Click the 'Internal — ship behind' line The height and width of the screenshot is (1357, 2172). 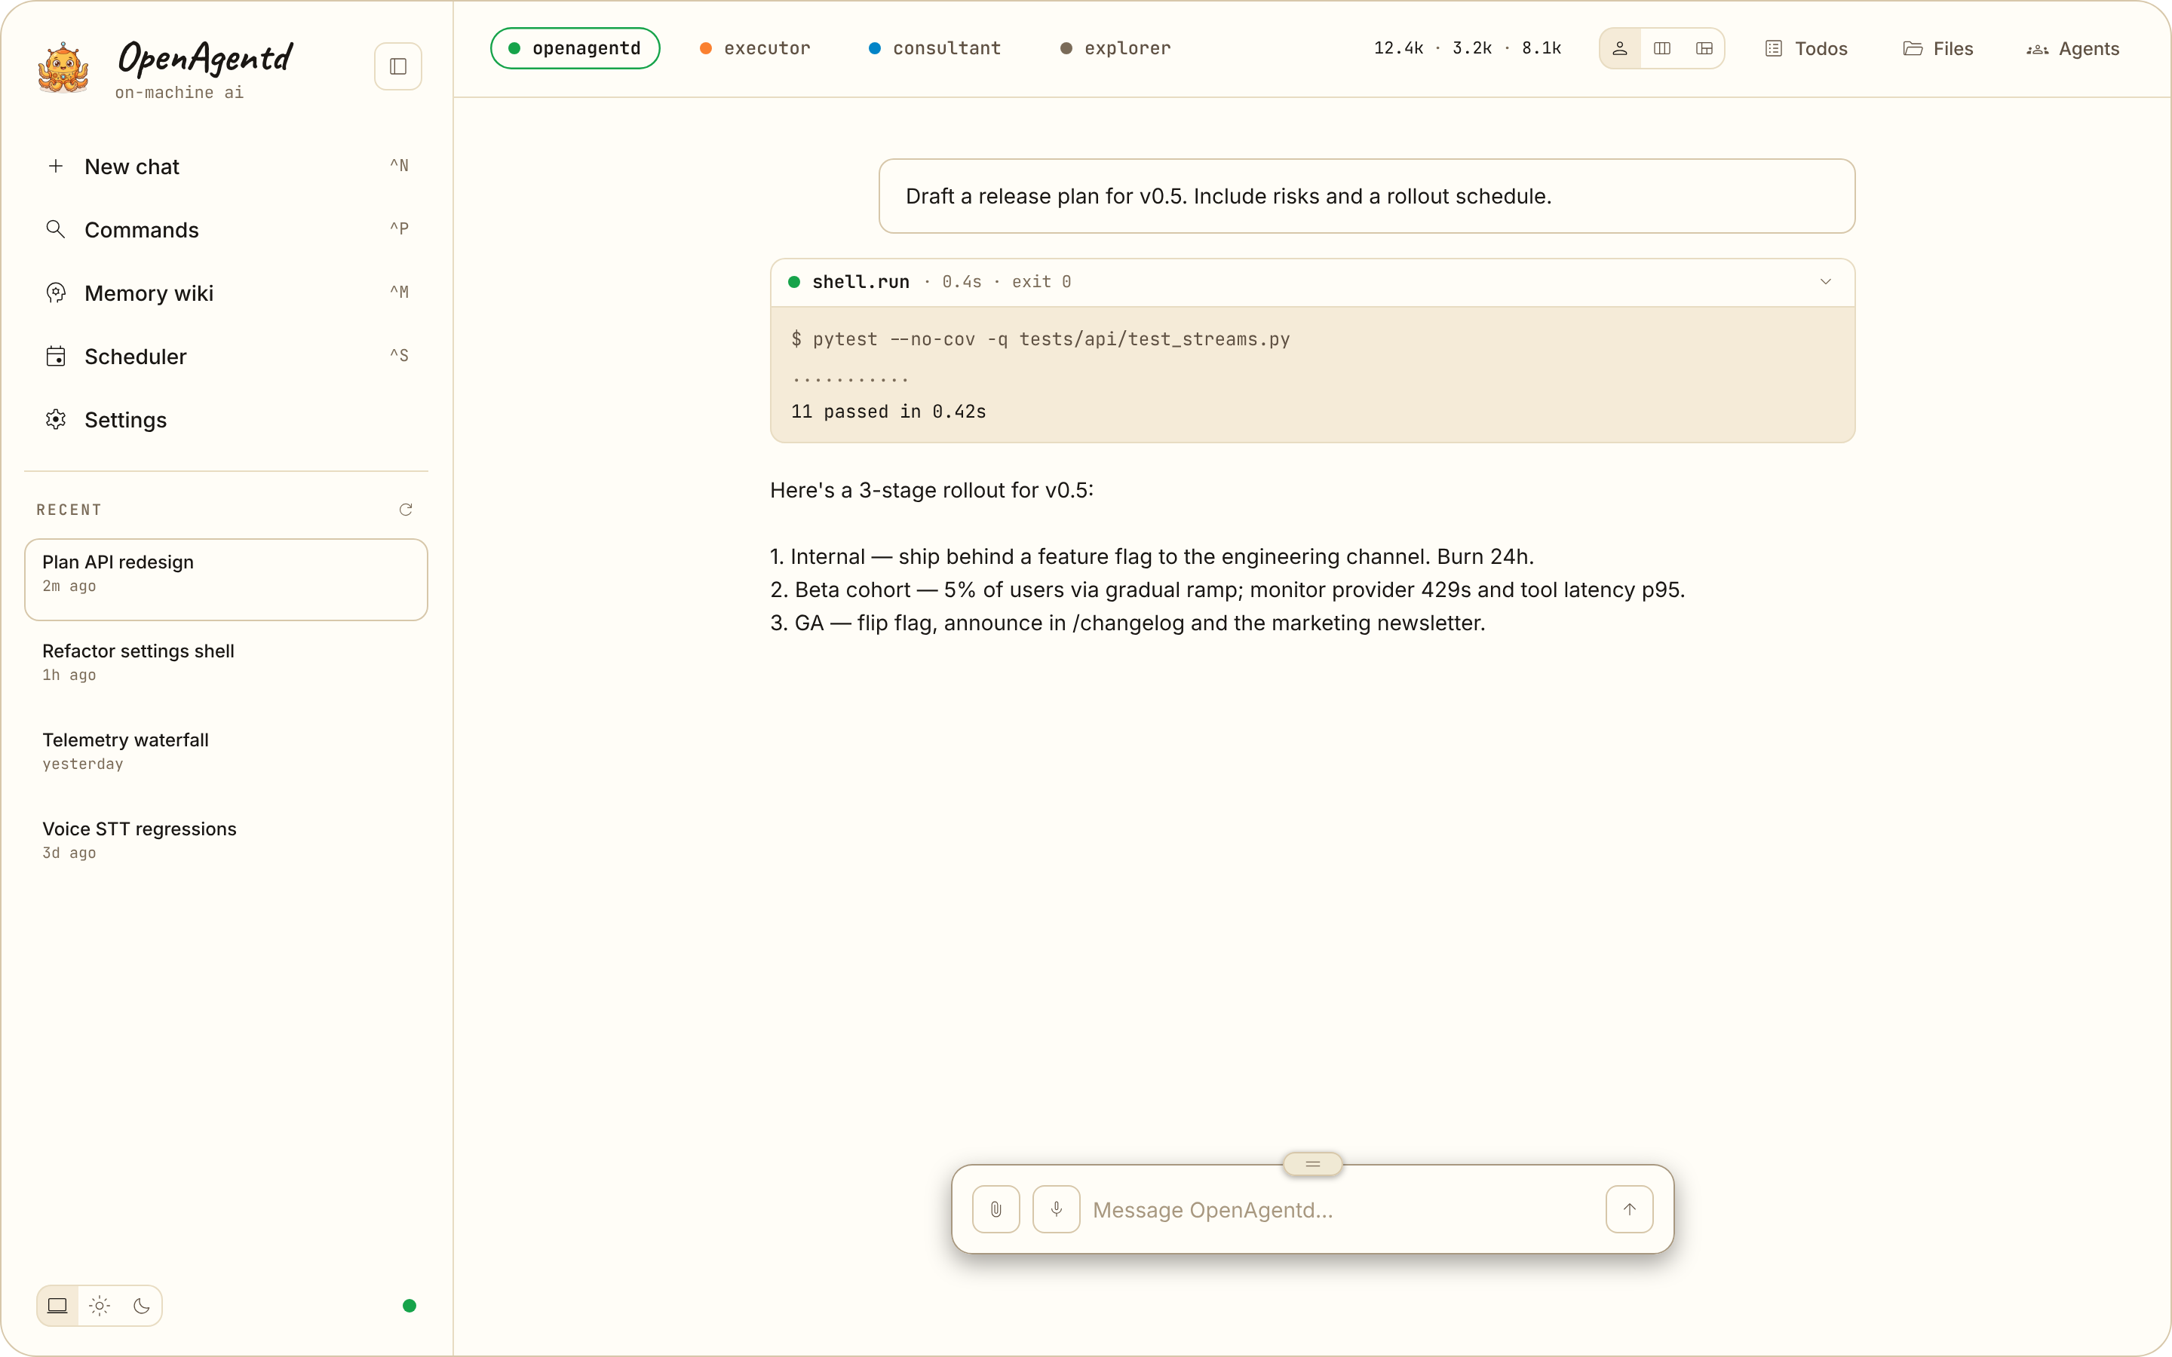pyautogui.click(x=1152, y=556)
